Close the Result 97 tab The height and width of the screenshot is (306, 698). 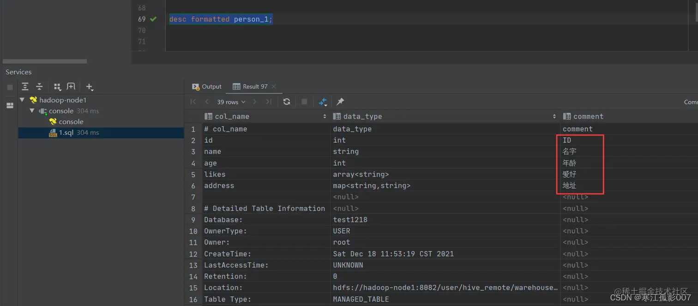click(274, 86)
